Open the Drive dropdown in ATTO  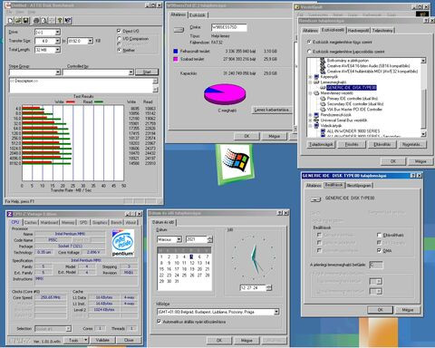point(57,32)
